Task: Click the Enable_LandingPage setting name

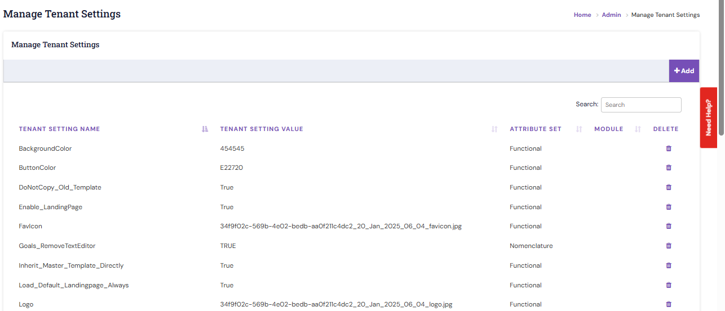Action: tap(50, 207)
